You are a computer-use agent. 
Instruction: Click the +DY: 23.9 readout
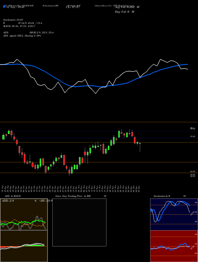pyautogui.click(x=45, y=201)
